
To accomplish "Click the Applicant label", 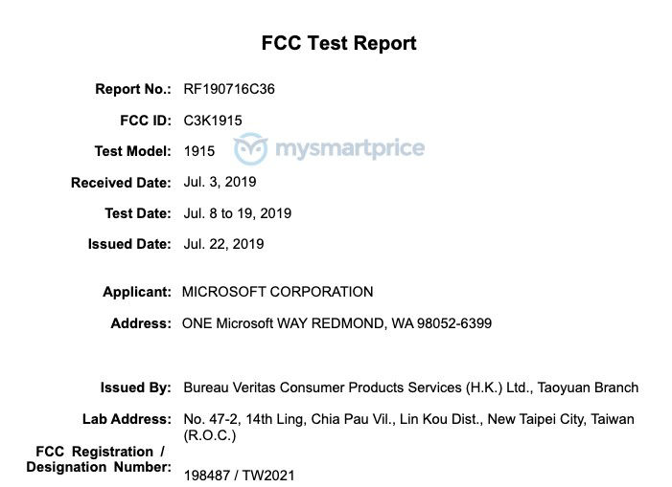I will click(137, 292).
